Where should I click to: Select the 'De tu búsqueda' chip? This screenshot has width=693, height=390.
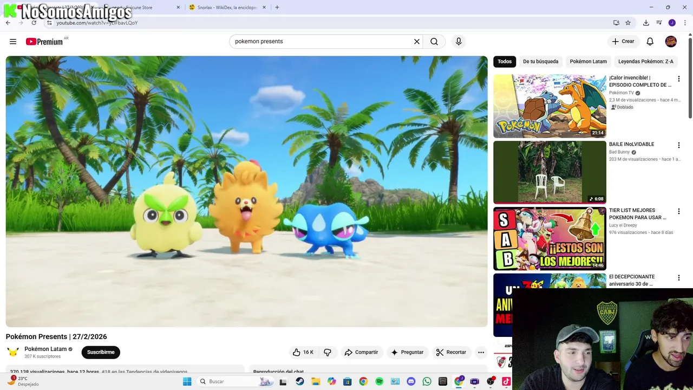coord(540,61)
